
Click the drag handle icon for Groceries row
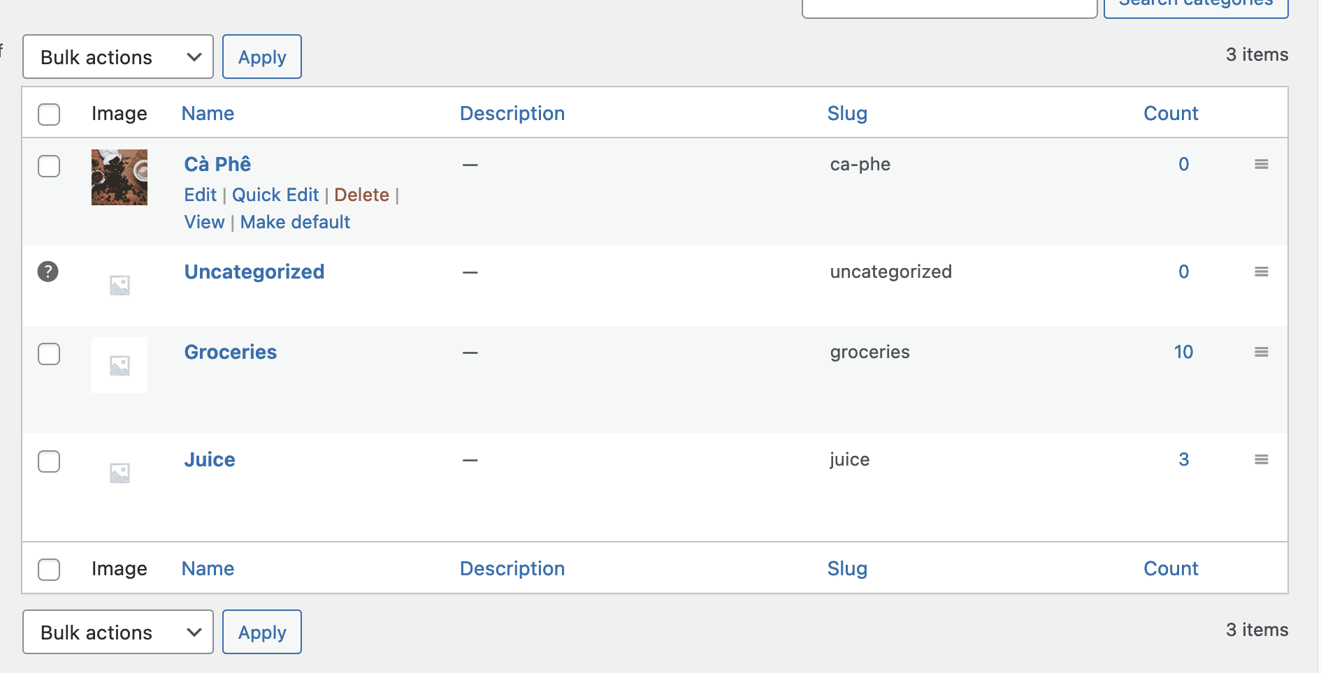click(1261, 352)
